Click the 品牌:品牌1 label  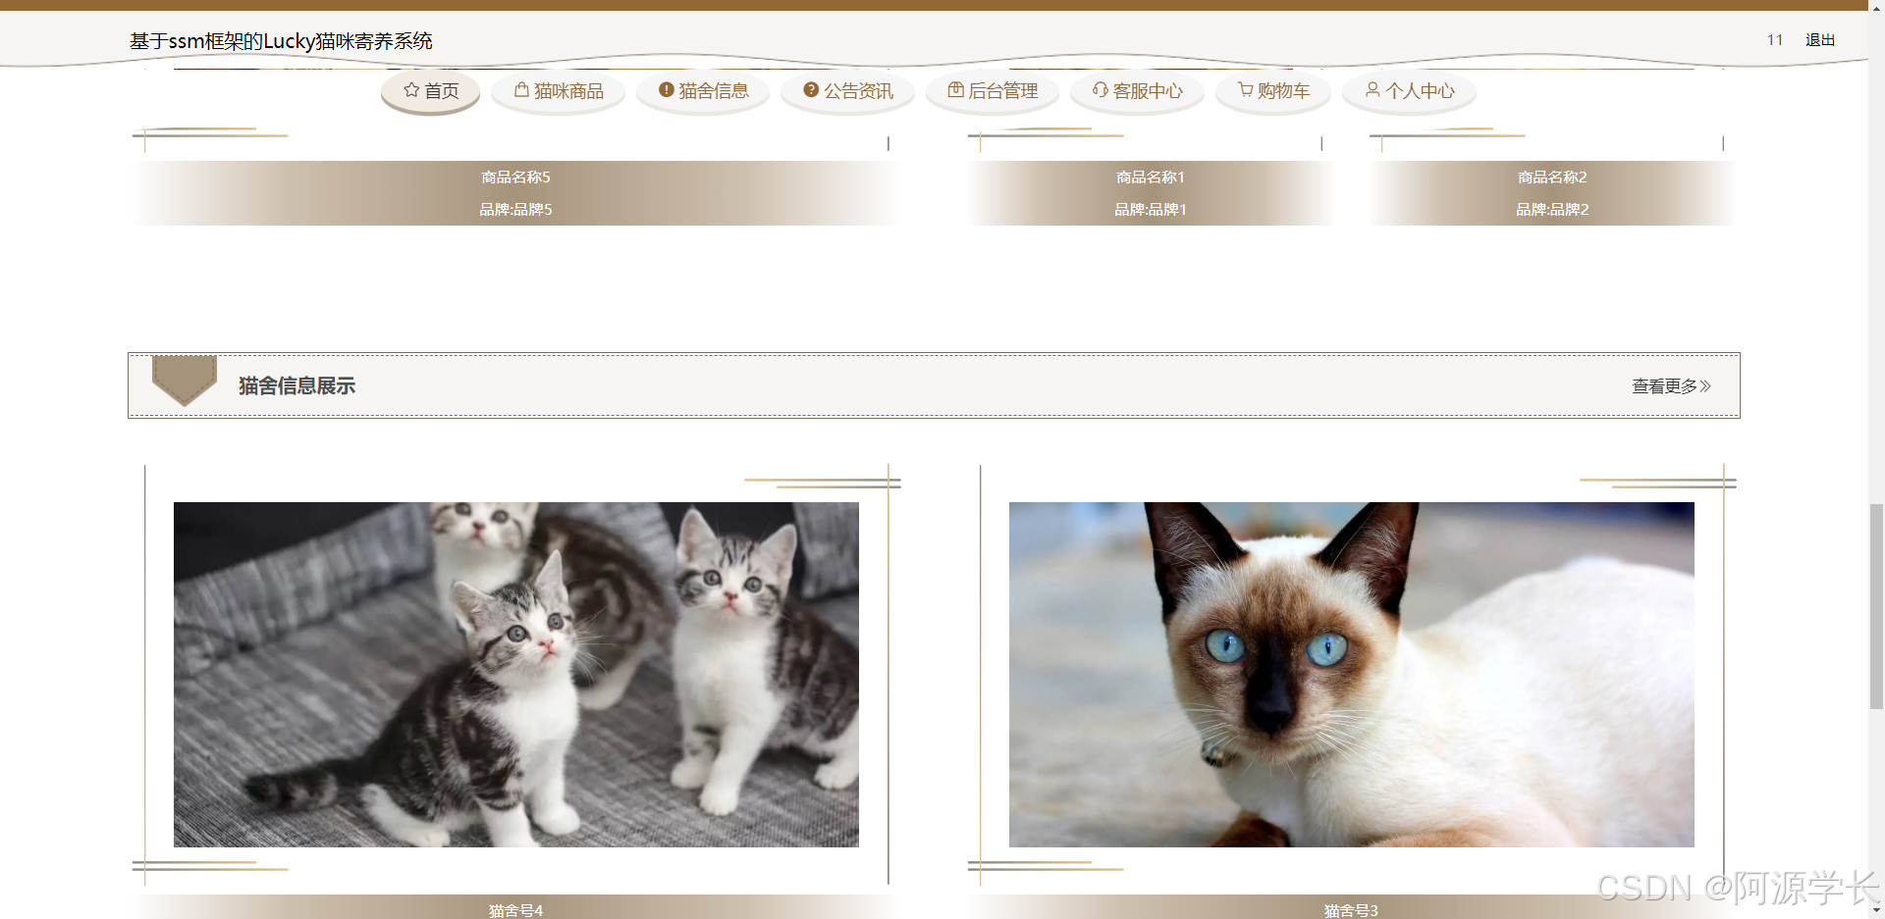point(1151,210)
